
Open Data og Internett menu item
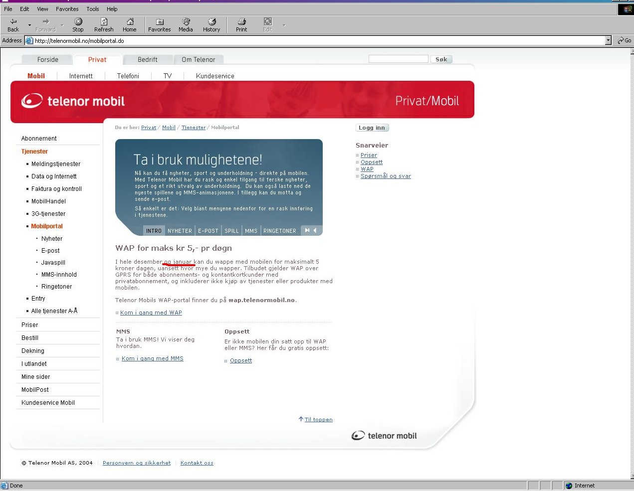coord(54,176)
